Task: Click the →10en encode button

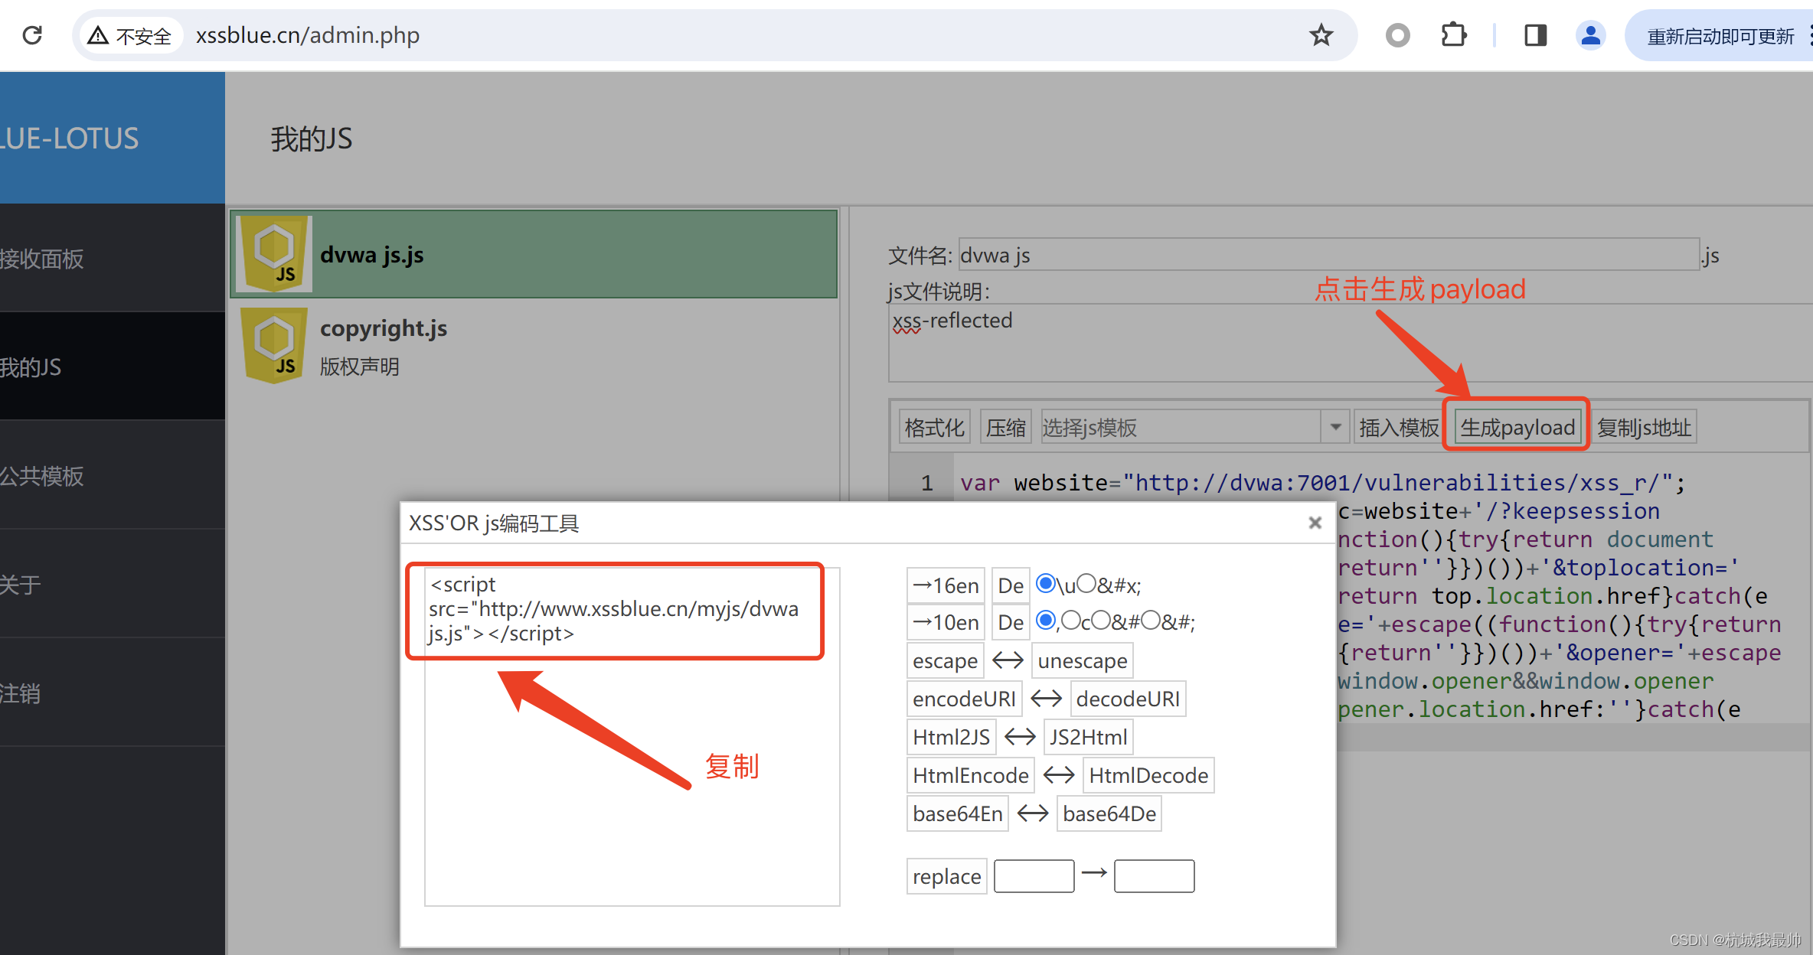Action: 946,622
